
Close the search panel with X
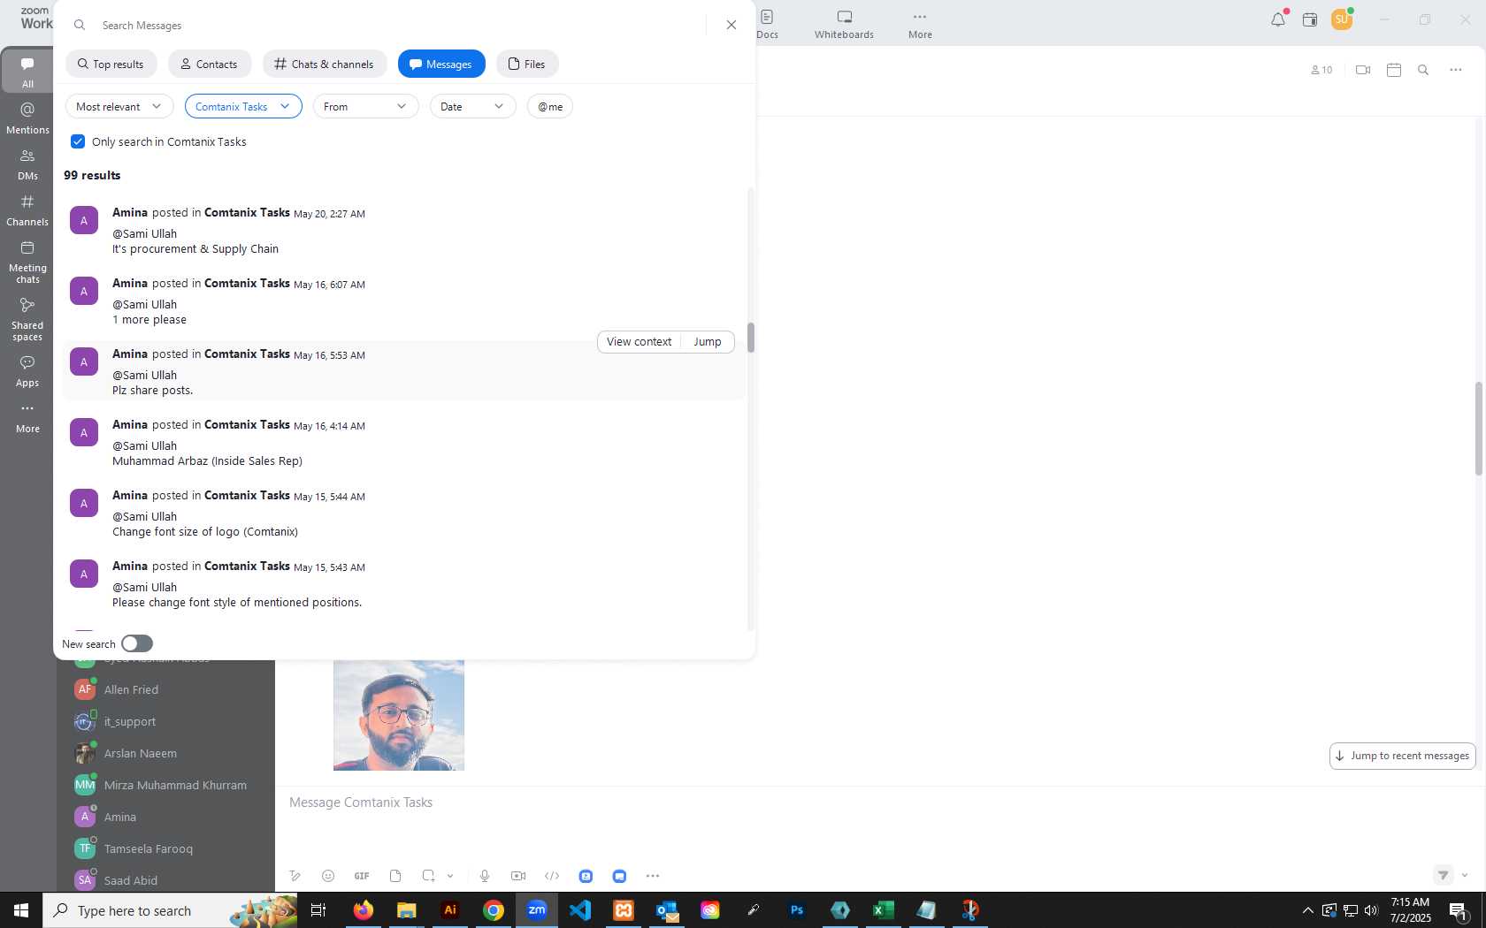(x=732, y=25)
